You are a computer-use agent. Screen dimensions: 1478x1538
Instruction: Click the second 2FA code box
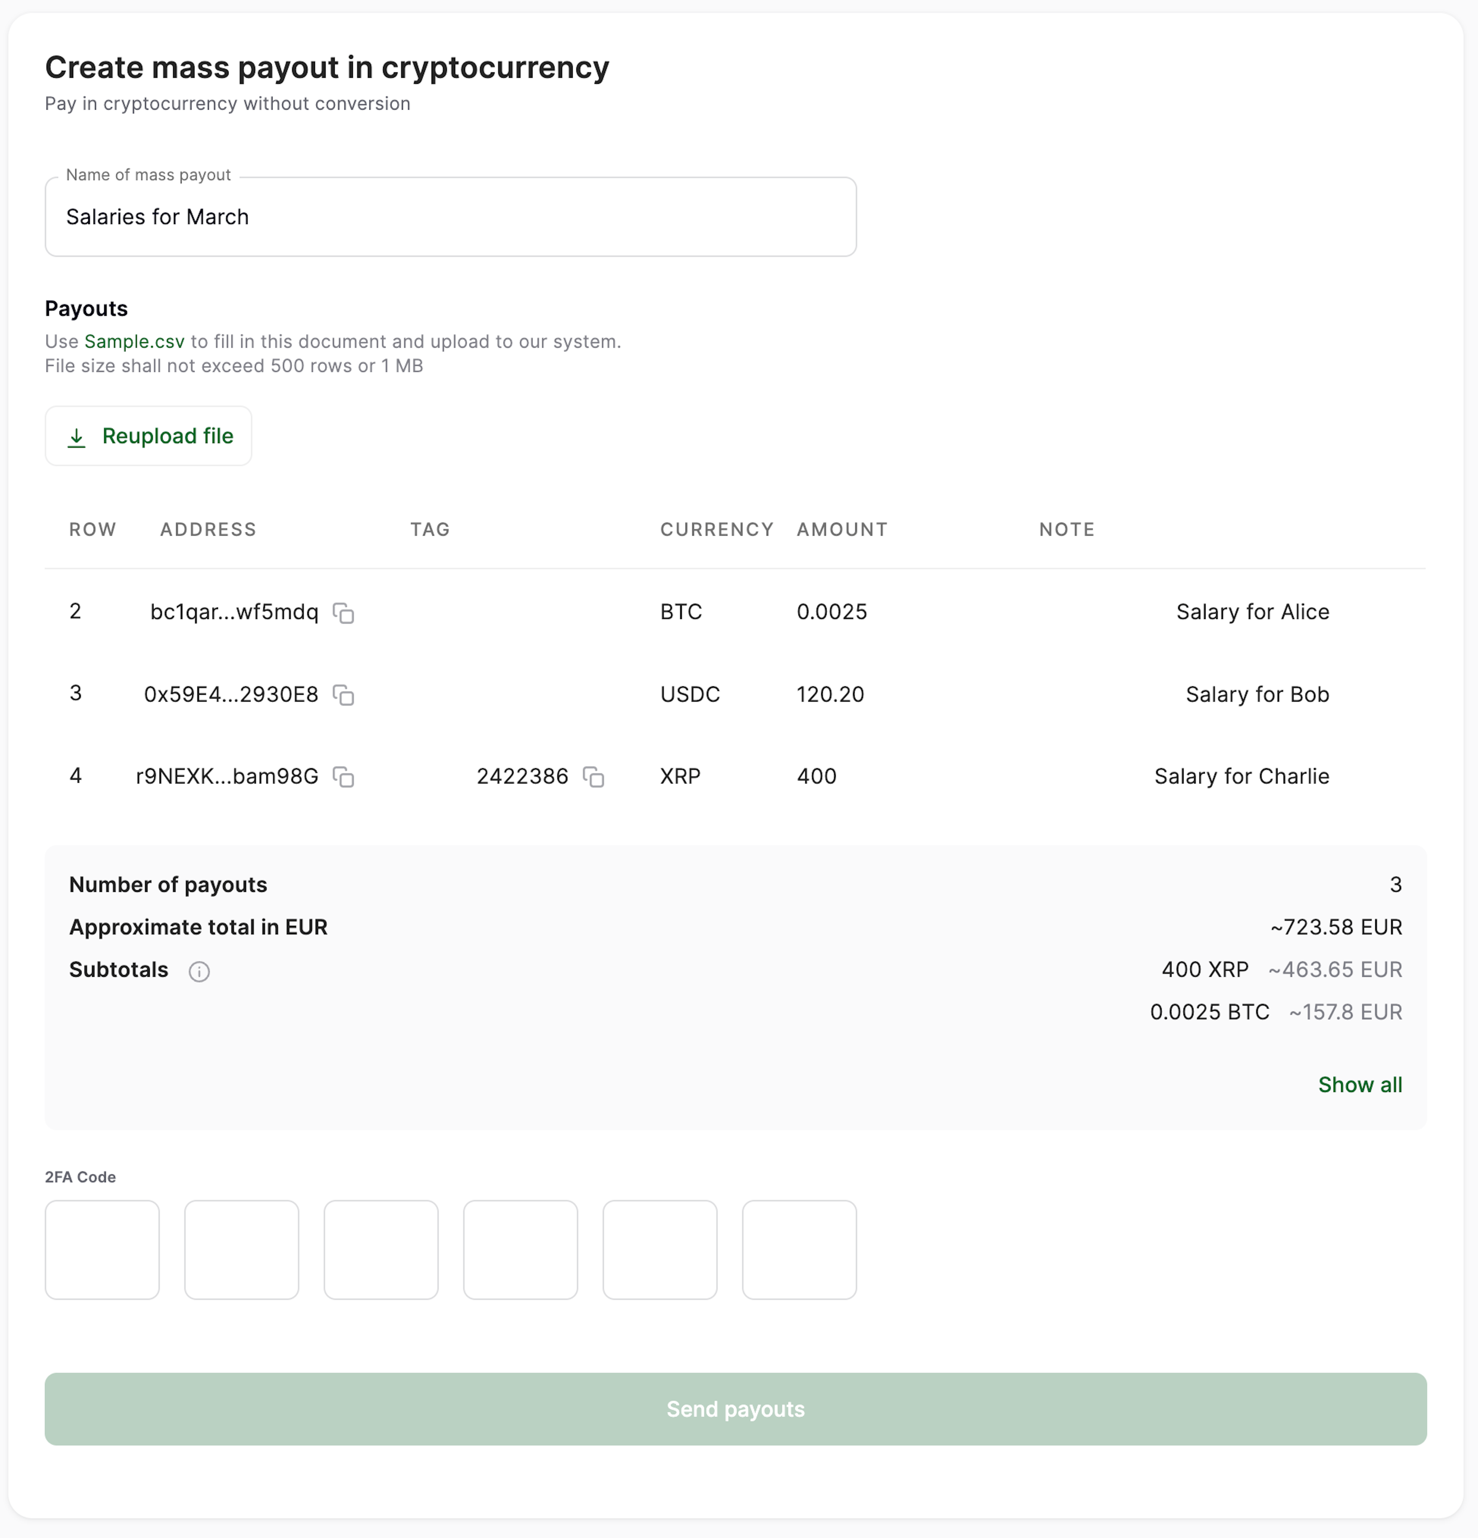242,1249
